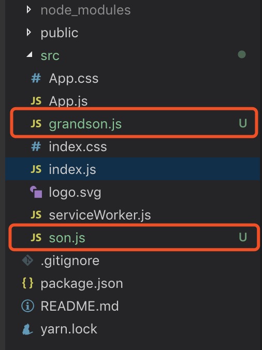The width and height of the screenshot is (262, 350).
Task: Open the logo.svg file
Action: pyautogui.click(x=75, y=193)
